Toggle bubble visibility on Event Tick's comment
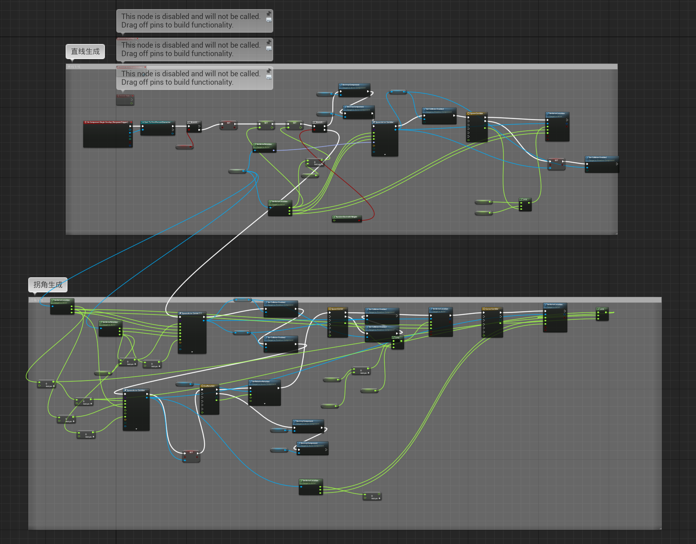Screen dimensions: 696x544 tap(269, 77)
